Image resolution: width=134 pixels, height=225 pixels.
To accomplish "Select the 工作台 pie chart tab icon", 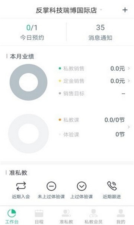I will tap(12, 213).
